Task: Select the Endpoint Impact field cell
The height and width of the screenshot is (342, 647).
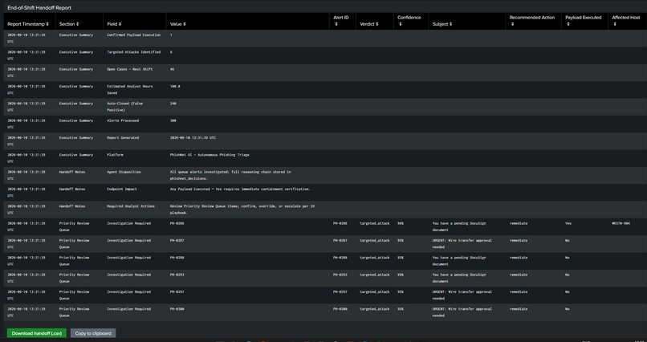Action: point(121,189)
